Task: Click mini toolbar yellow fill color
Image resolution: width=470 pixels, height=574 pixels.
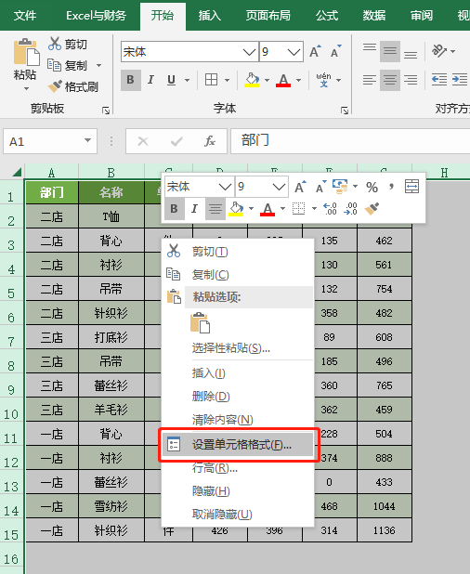Action: [x=236, y=209]
